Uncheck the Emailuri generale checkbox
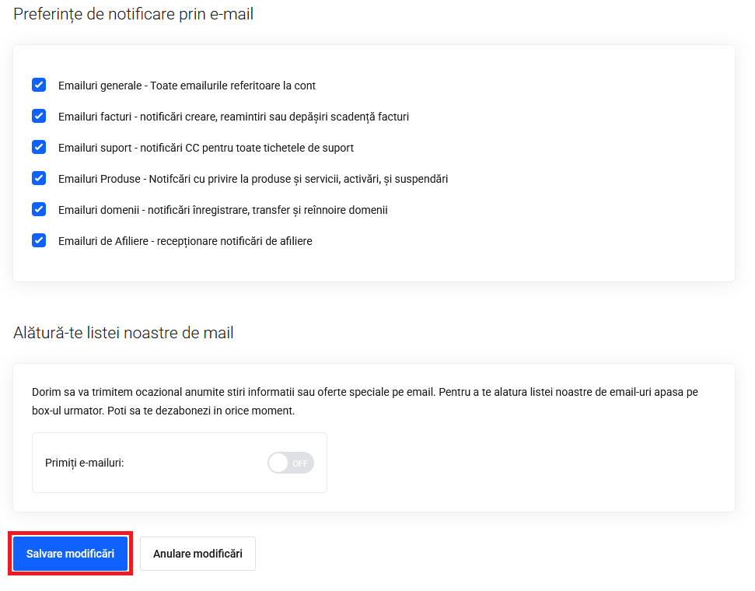The image size is (755, 591). 39,85
